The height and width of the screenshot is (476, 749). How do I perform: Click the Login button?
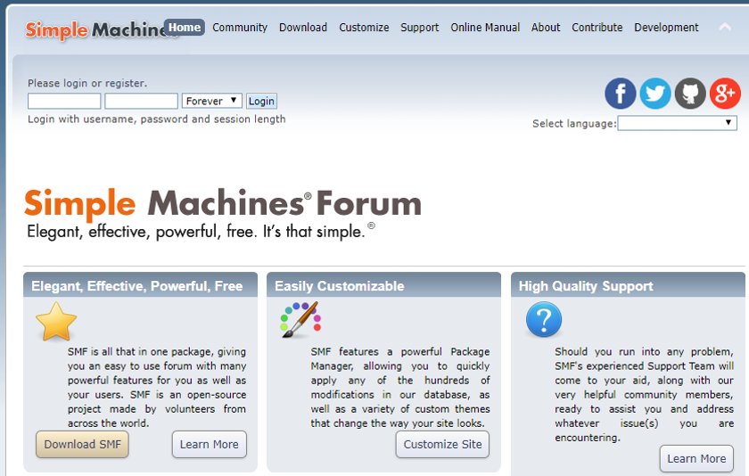(261, 101)
